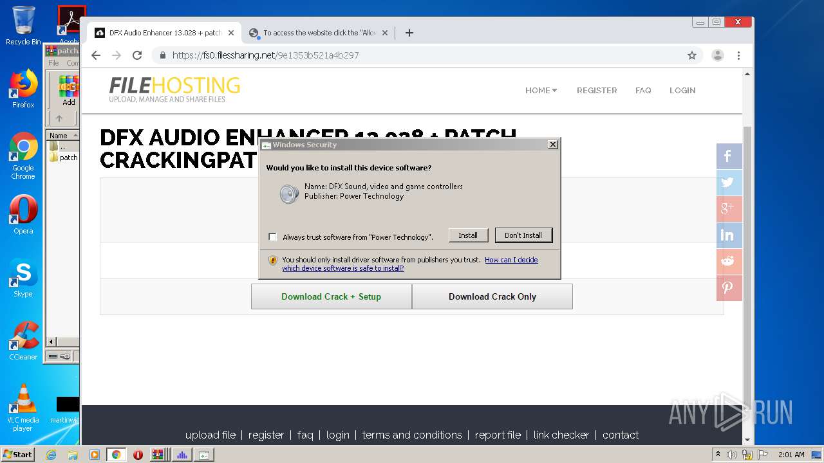Click Don't Install button

[523, 235]
